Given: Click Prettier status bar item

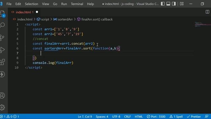Looking at the screenshot, I should (194, 117).
